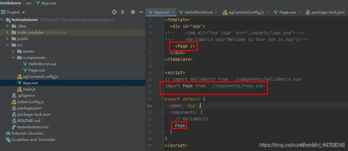348x151 pixels.
Task: Select Scratches and Consoles node
Action: pos(33,139)
